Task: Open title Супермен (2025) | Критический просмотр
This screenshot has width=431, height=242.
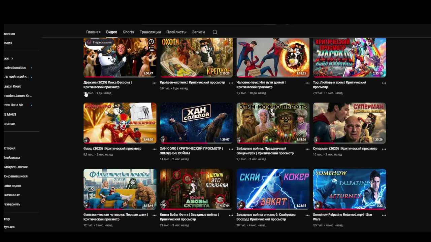Action: click(x=345, y=149)
